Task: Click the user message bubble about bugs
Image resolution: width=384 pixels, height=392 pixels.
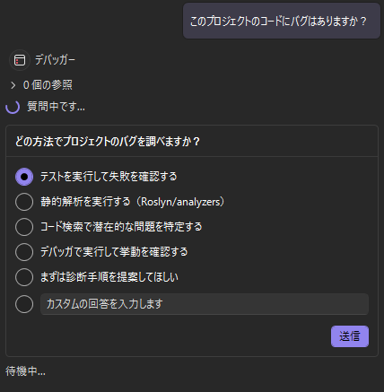Action: (282, 21)
